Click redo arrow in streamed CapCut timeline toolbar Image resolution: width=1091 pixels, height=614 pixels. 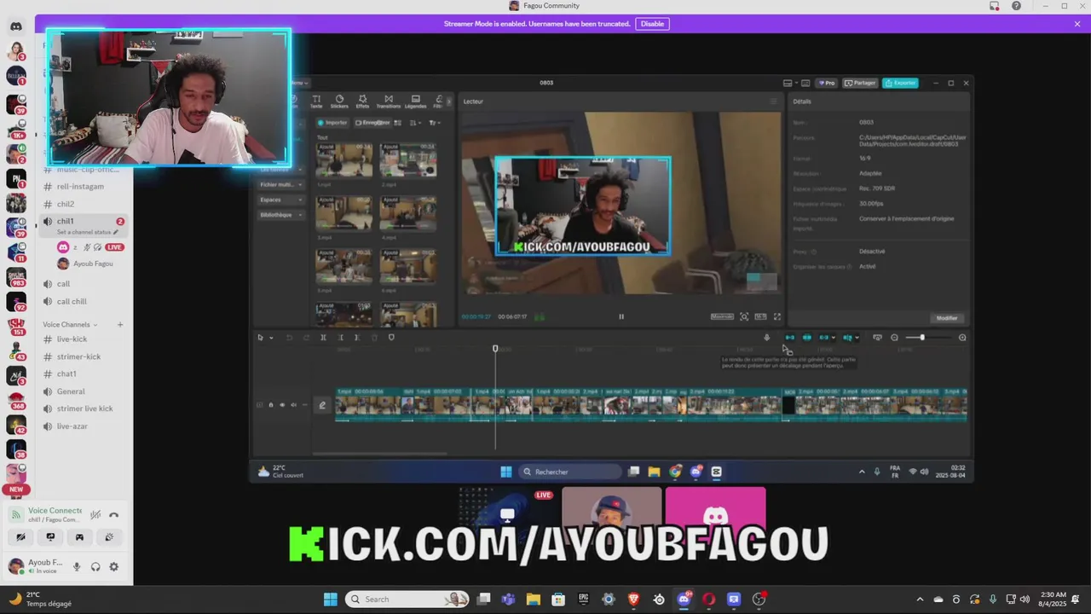[x=306, y=338]
